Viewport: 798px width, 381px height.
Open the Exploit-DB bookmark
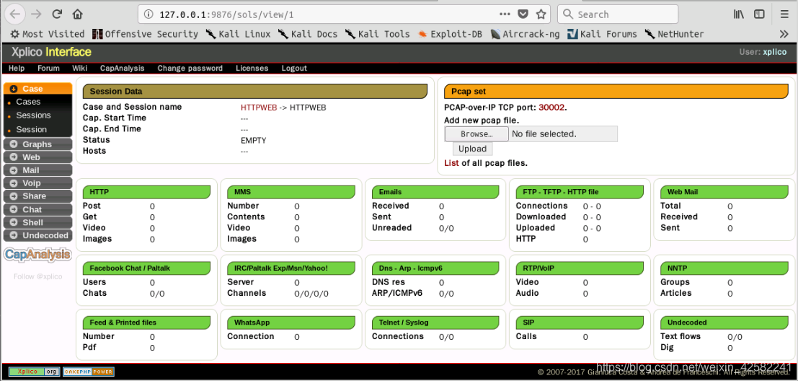click(x=450, y=34)
